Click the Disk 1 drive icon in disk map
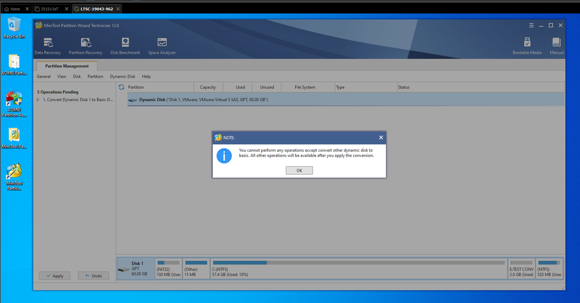This screenshot has width=580, height=303. click(124, 270)
